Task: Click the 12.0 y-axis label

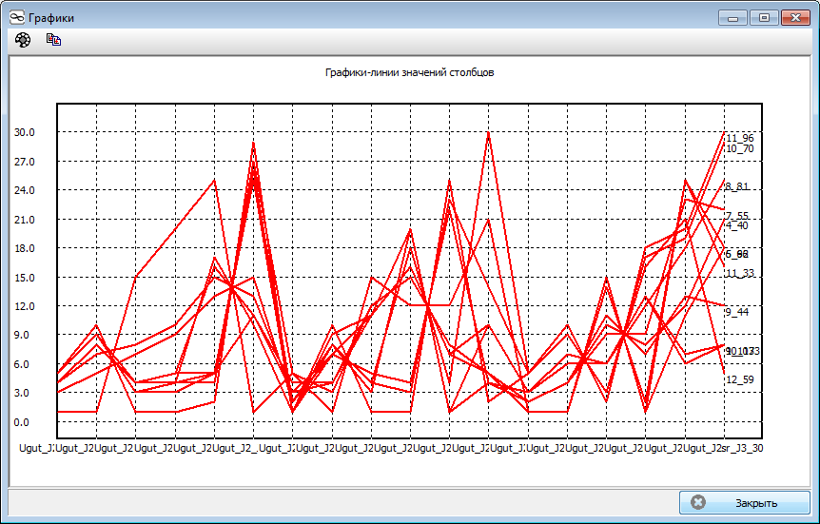Action: (x=25, y=306)
